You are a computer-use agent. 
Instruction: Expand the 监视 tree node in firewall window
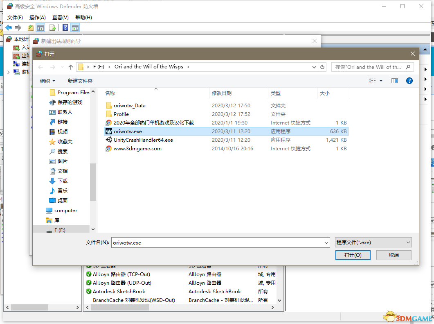[8, 72]
